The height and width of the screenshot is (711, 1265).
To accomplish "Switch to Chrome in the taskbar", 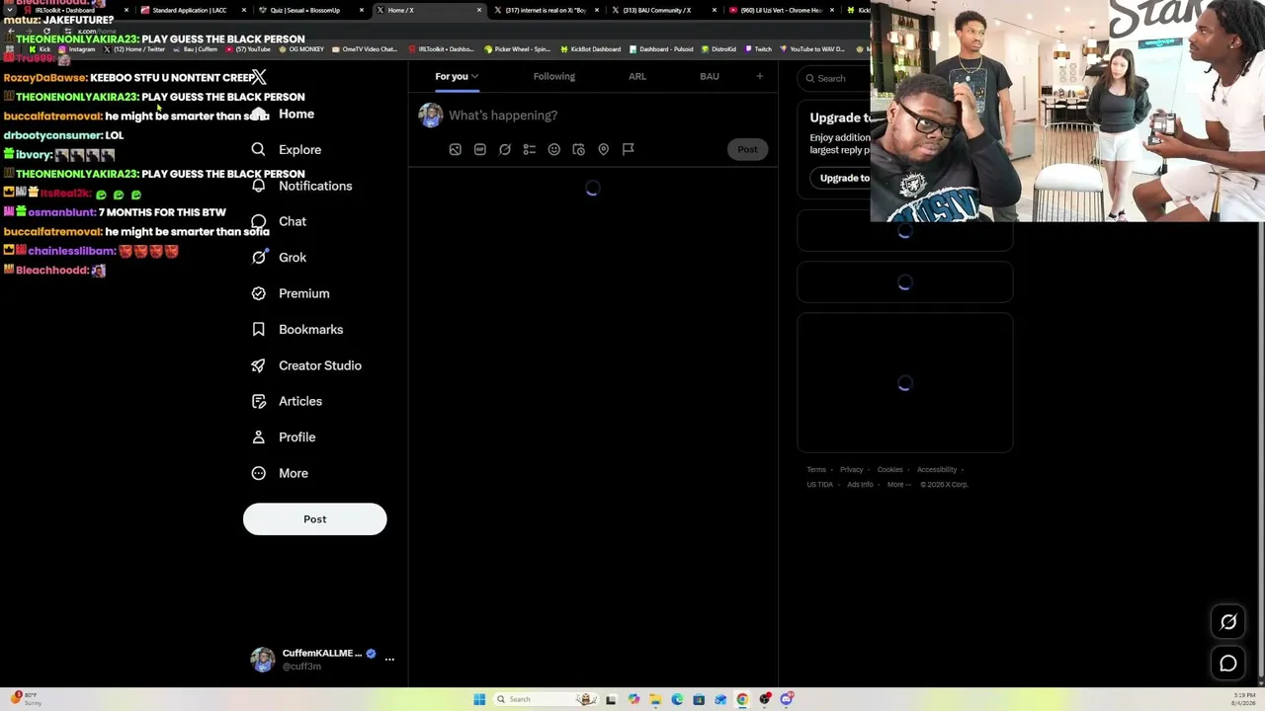I will pyautogui.click(x=742, y=699).
